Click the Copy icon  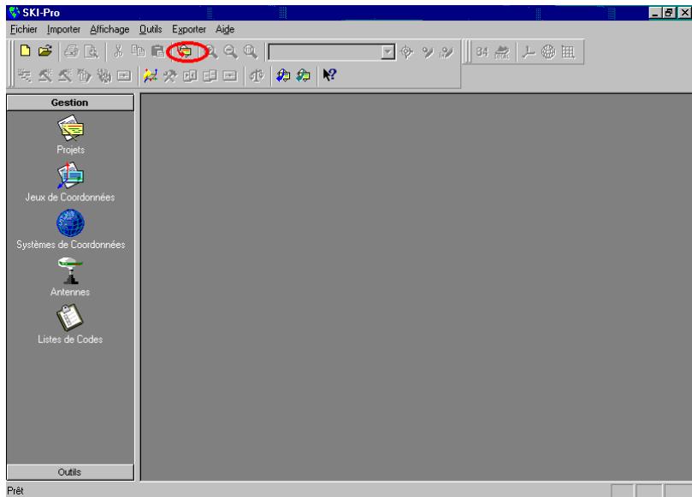tap(138, 51)
